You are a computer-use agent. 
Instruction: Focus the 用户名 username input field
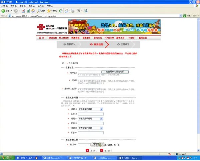[90, 72]
